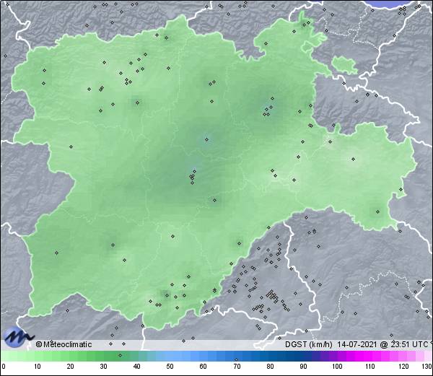This screenshot has height=376, width=433.
Task: Click the scale label 30
Action: 103,367
